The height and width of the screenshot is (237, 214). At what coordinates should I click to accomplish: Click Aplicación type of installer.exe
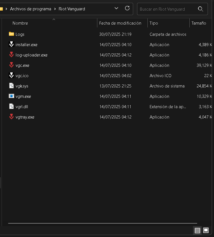point(159,45)
